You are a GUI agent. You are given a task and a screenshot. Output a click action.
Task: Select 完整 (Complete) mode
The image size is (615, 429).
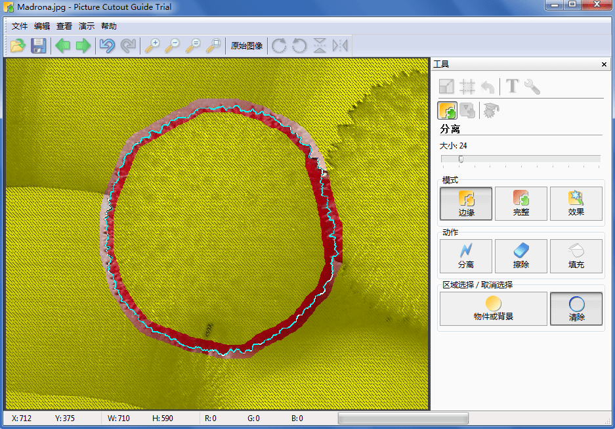coord(521,204)
